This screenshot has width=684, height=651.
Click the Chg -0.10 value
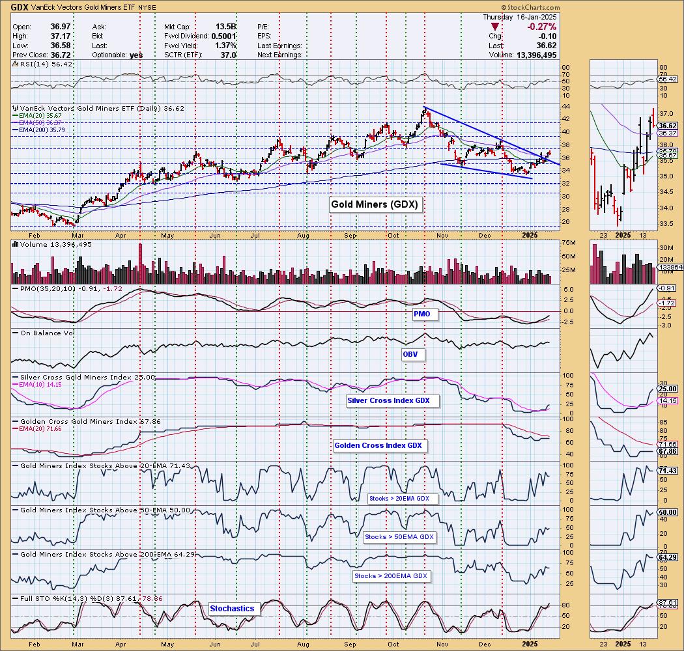coord(547,36)
